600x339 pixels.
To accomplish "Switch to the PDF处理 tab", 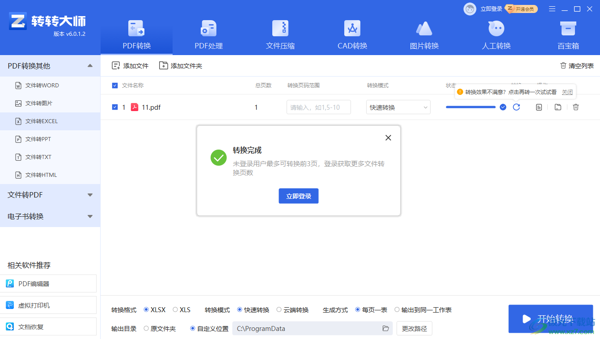I will click(x=208, y=34).
